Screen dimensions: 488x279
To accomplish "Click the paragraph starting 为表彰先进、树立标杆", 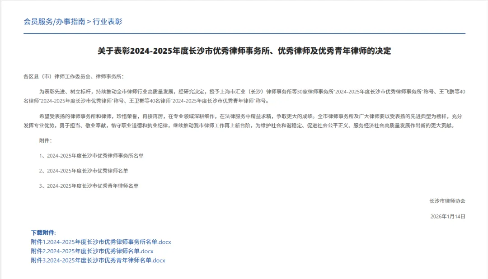I will click(244, 96).
